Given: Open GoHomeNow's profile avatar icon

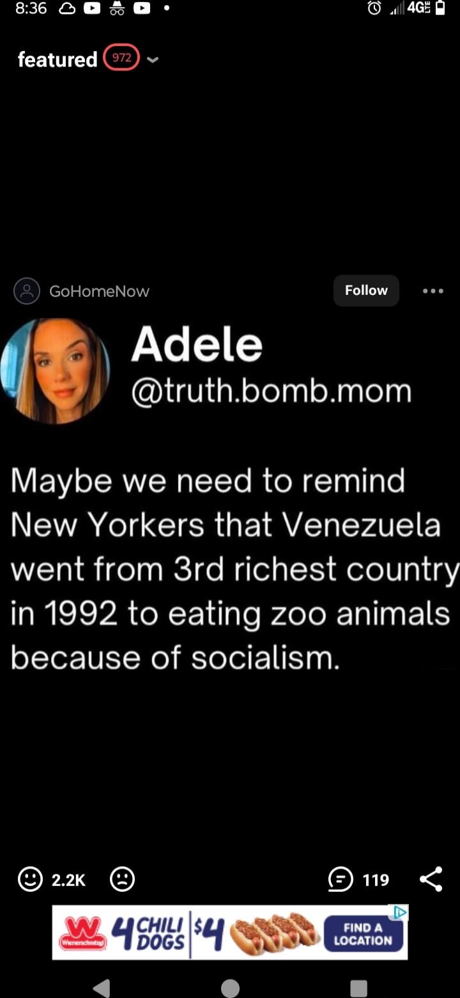Looking at the screenshot, I should [26, 290].
